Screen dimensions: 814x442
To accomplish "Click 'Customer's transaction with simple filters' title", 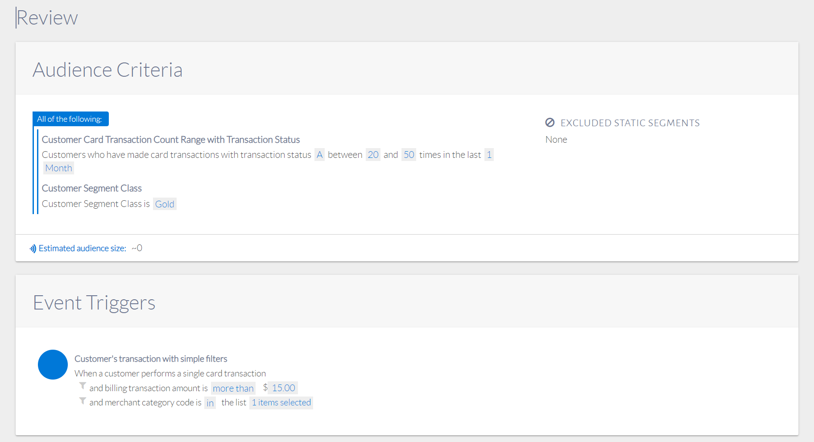I will point(151,359).
